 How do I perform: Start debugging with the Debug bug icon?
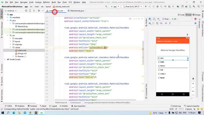coord(157,6)
